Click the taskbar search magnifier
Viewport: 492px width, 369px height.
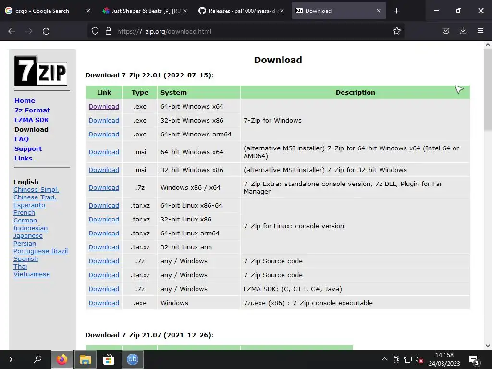(x=37, y=359)
